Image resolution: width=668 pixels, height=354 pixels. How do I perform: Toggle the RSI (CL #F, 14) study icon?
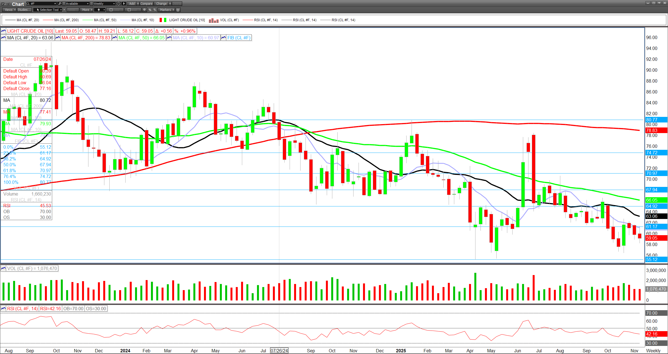pos(3,309)
